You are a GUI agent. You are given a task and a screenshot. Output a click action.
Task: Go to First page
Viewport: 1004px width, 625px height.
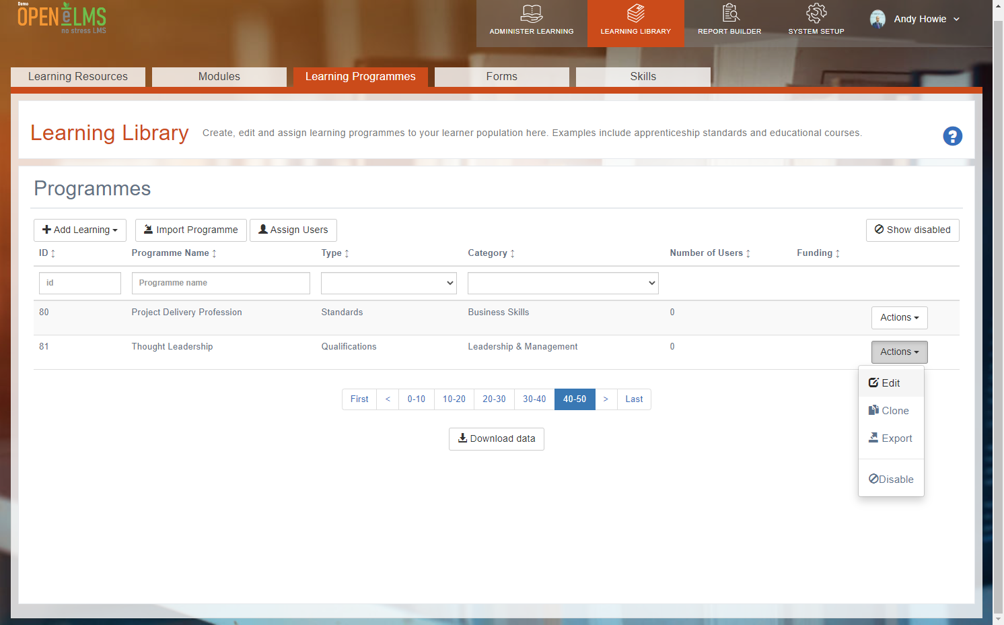tap(359, 399)
